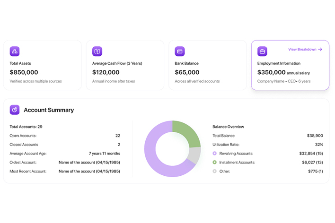Image resolution: width=335 pixels, height=223 pixels.
Task: Open the View Breakdown link
Action: (x=302, y=49)
